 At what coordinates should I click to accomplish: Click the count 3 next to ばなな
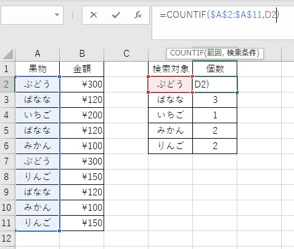coord(215,100)
